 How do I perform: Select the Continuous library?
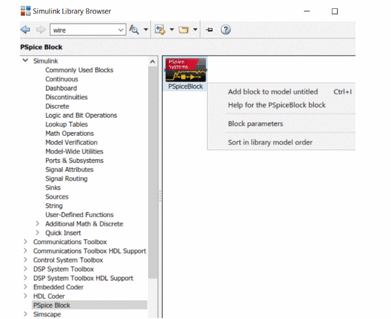click(62, 79)
